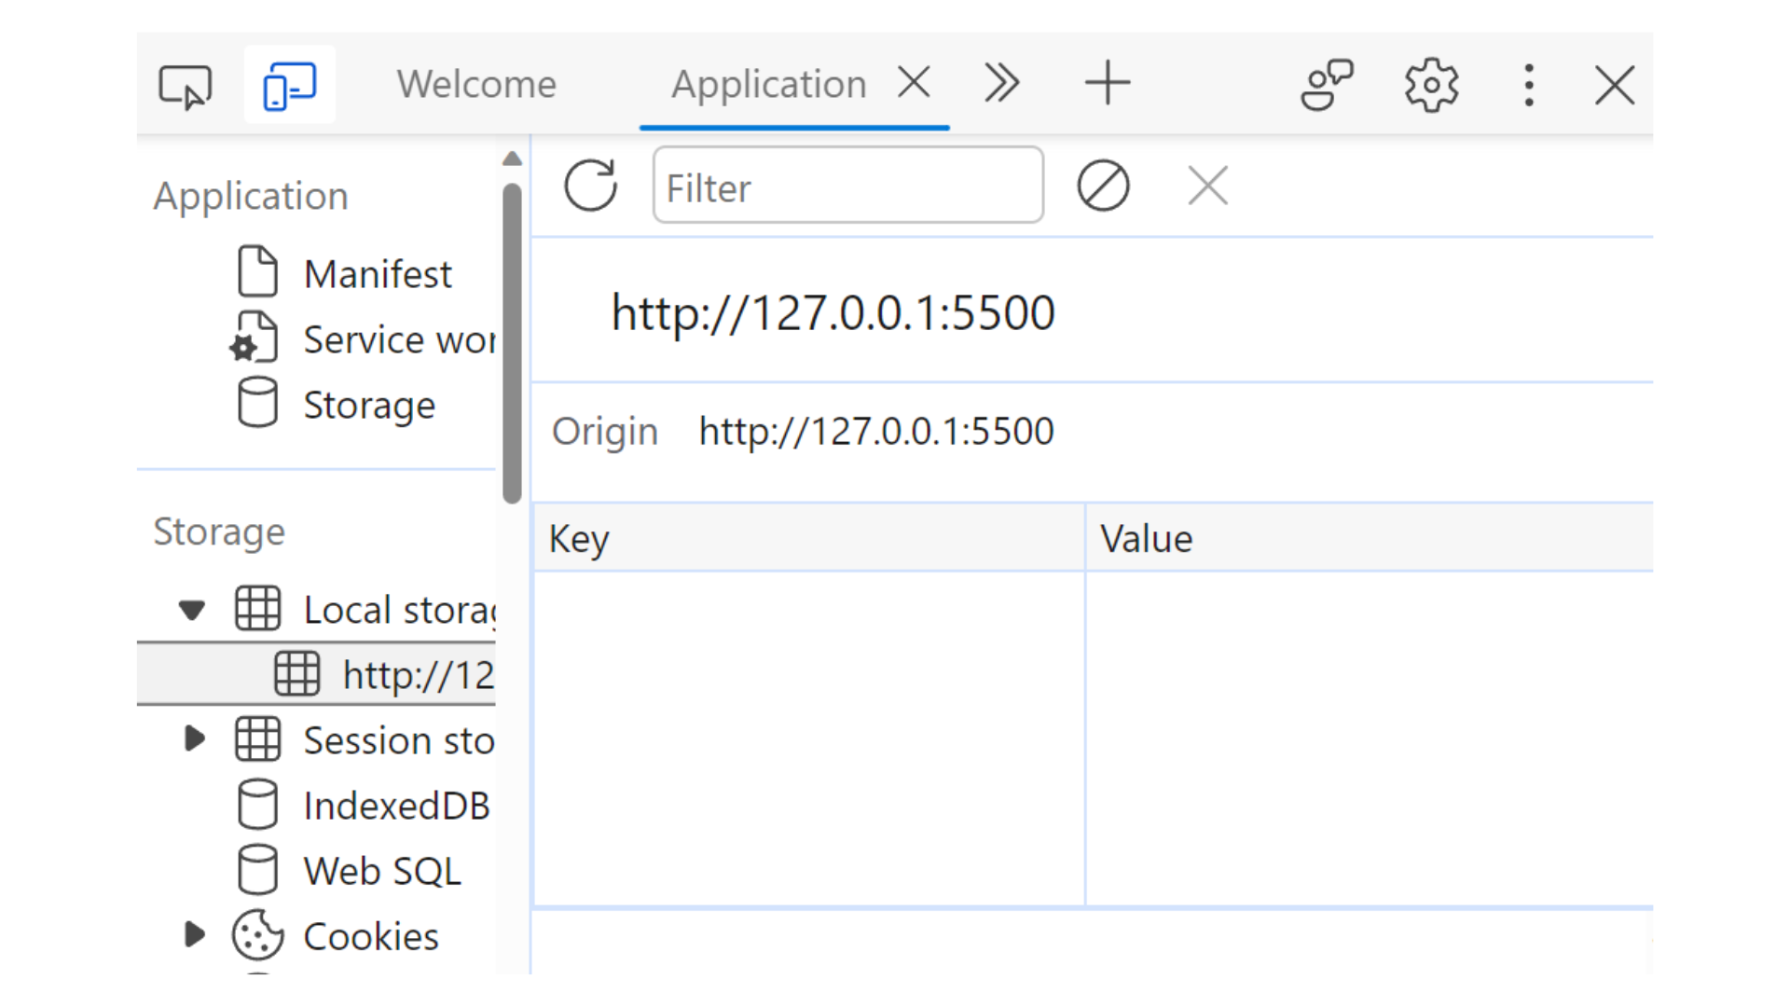
Task: Select the Session storage item
Action: click(x=399, y=740)
